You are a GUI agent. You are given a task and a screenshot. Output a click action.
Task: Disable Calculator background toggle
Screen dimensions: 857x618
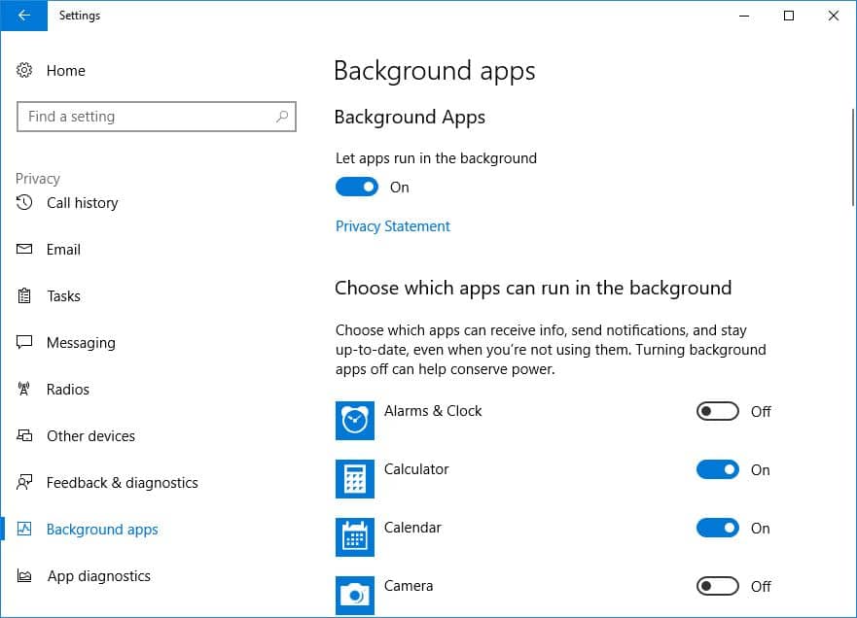tap(718, 470)
